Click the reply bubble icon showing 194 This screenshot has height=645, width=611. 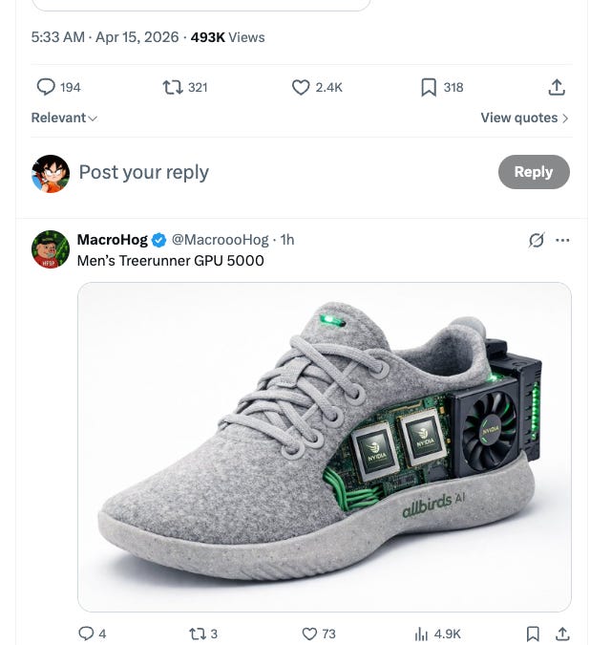(x=46, y=87)
